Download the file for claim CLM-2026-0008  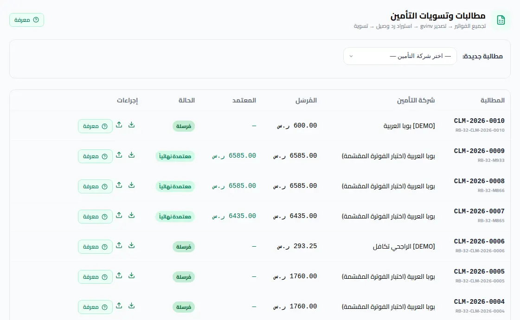(x=132, y=186)
